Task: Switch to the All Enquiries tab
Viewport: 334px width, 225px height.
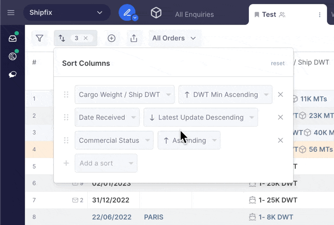Action: pos(194,15)
